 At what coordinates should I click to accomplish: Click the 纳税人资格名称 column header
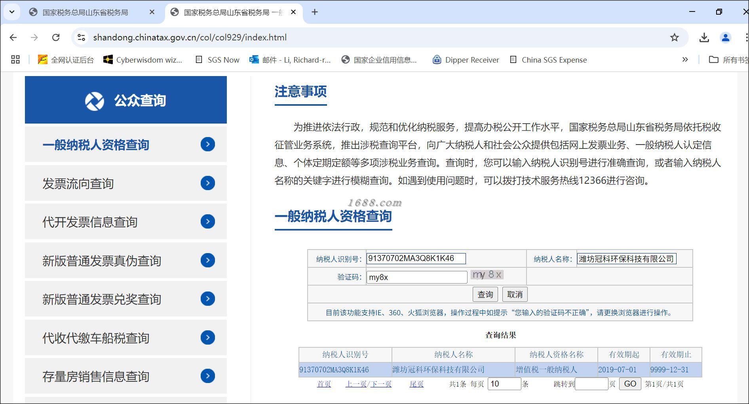[x=557, y=354]
